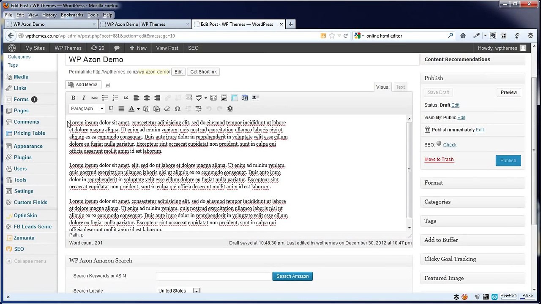The height and width of the screenshot is (304, 541).
Task: Open the Firefox Tools menu
Action: point(93,15)
